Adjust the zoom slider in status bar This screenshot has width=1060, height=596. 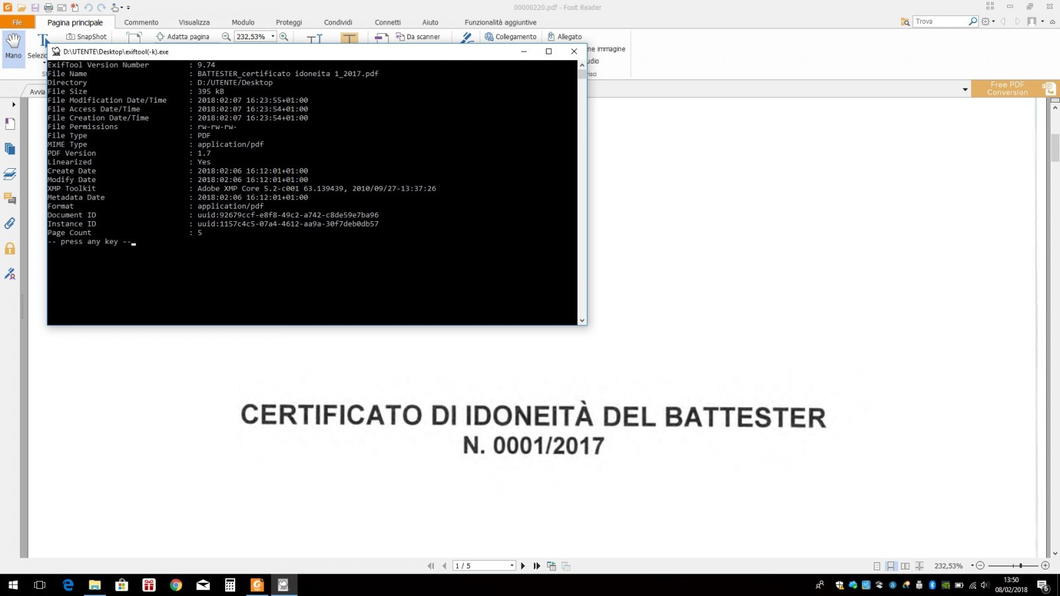1020,566
